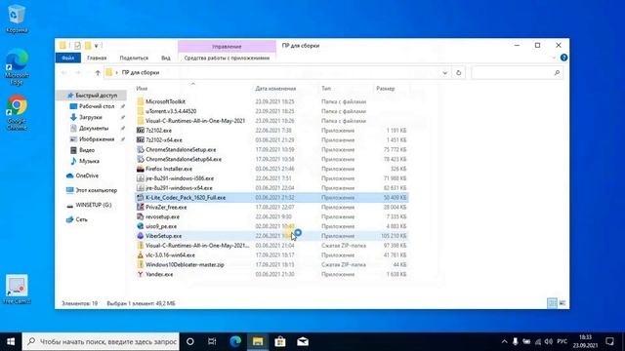The height and width of the screenshot is (351, 625).
Task: Select the revosetup.exe icon
Action: [141, 216]
